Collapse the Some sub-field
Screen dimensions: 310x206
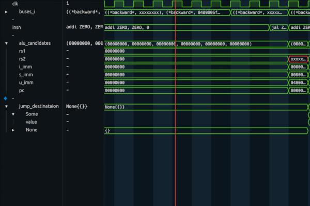(x=13, y=114)
